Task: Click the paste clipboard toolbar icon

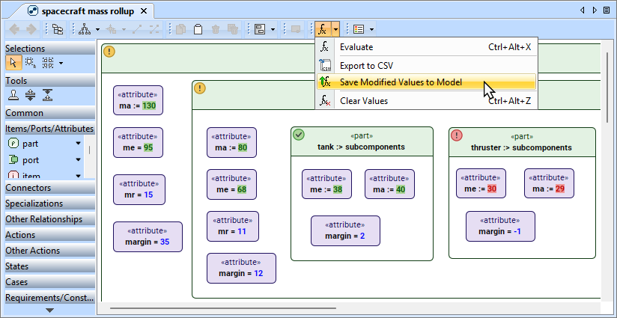Action: (198, 29)
